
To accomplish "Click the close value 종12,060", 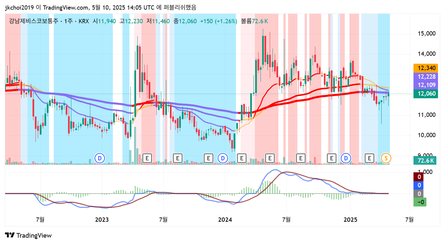I will pyautogui.click(x=185, y=21).
